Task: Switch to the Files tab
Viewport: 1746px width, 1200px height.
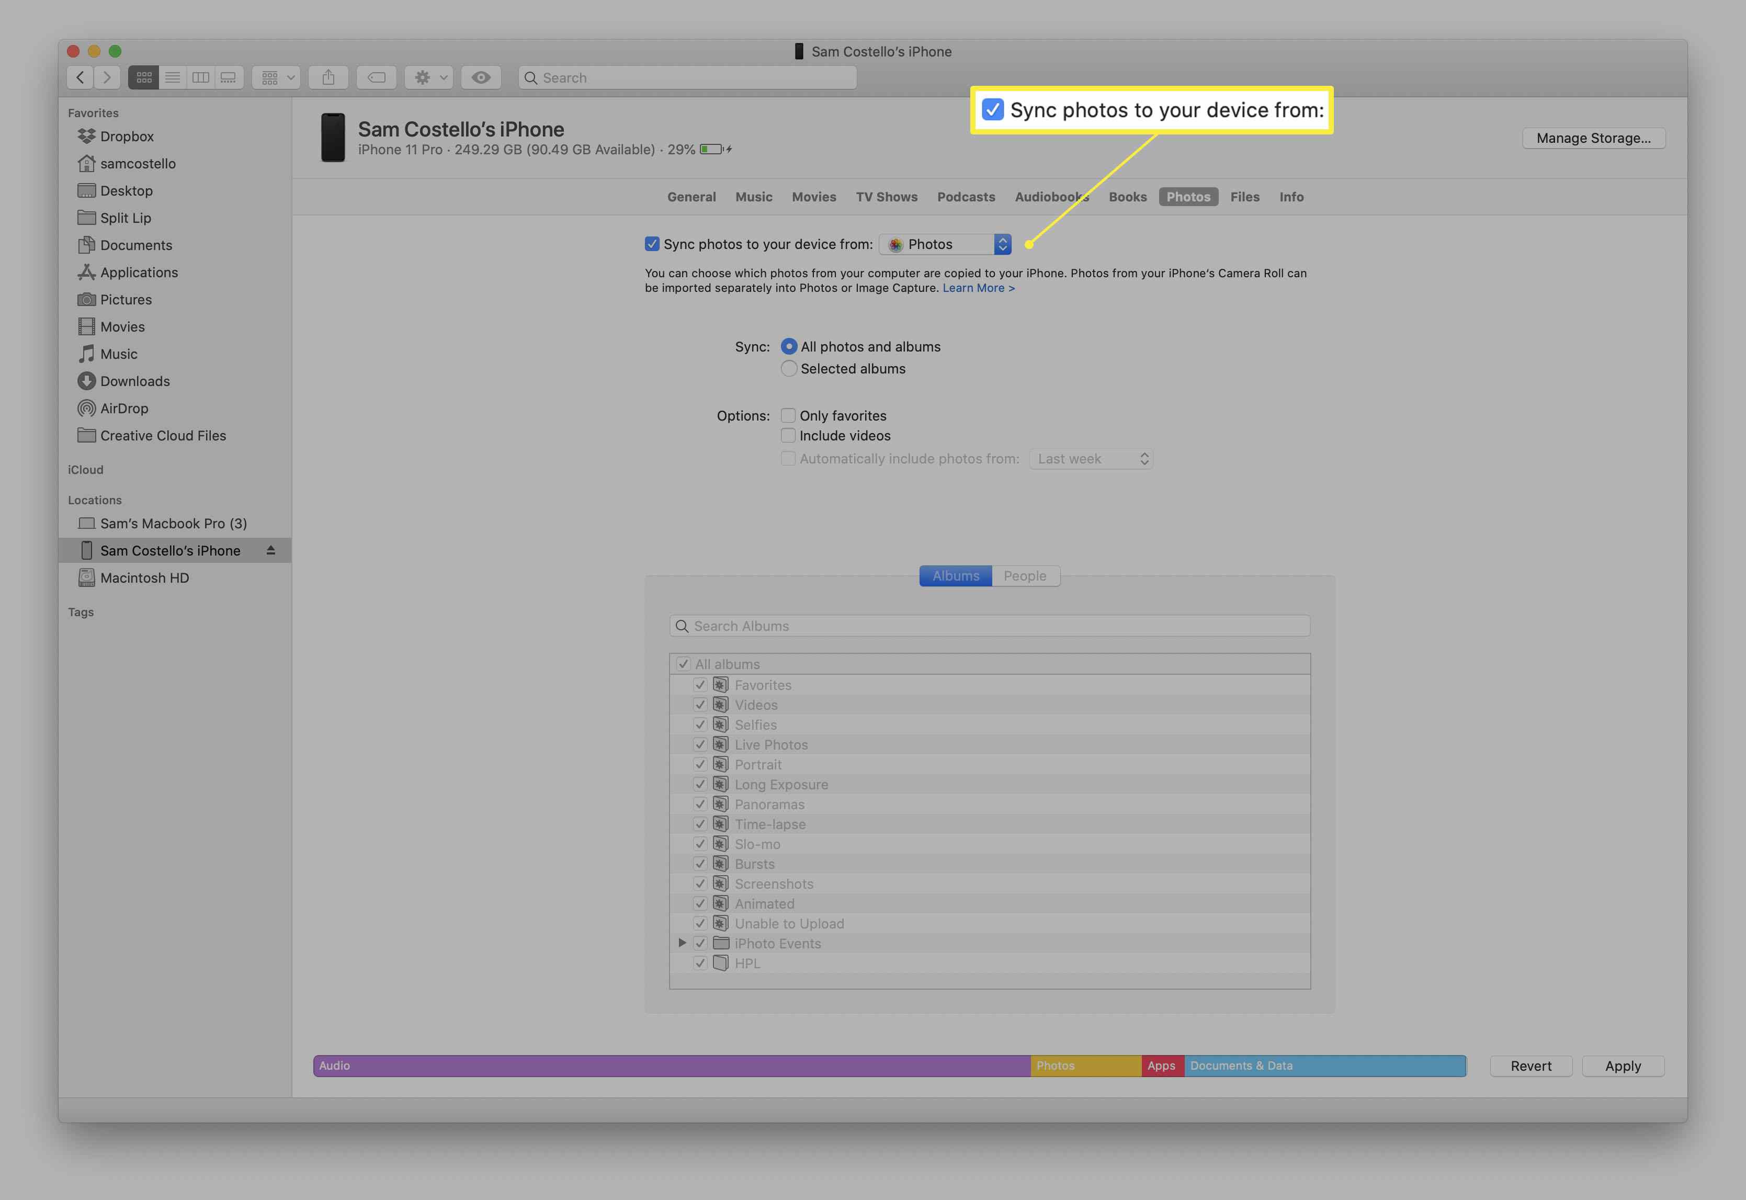Action: click(x=1245, y=197)
